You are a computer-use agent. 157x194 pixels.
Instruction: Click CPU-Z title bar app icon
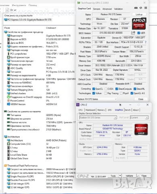[78, 105]
